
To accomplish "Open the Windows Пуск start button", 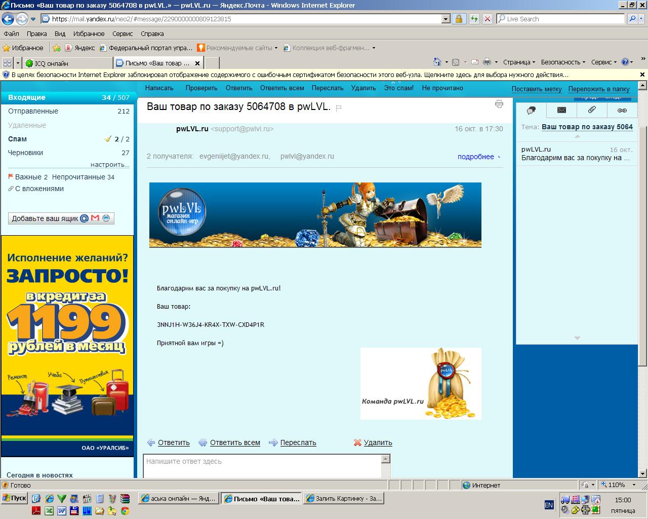I will [14, 498].
